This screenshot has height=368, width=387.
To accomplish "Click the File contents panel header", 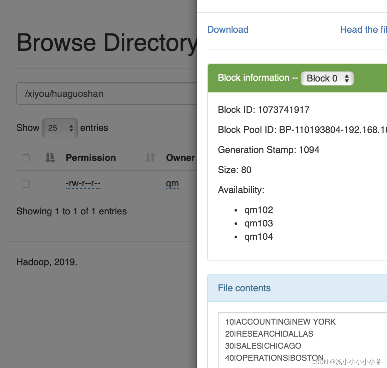I will click(244, 288).
